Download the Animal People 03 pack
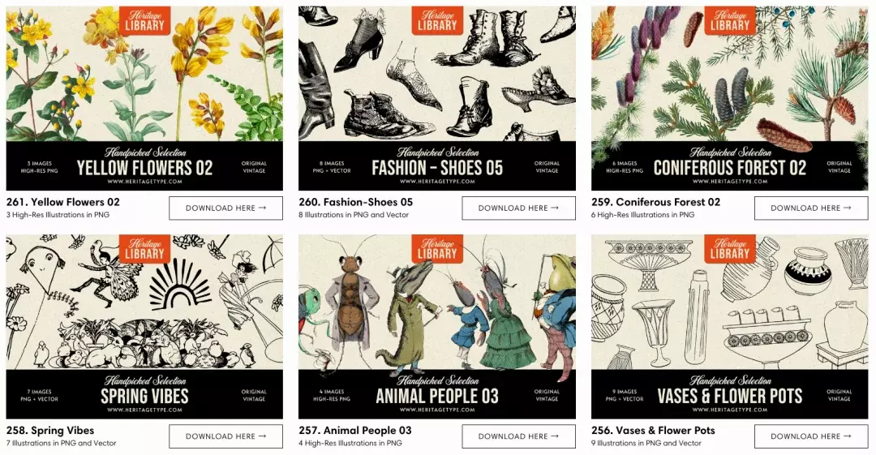 pos(518,436)
